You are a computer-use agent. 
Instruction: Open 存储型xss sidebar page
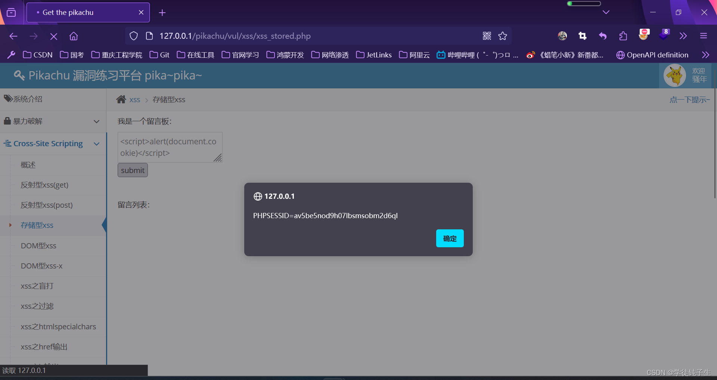pyautogui.click(x=37, y=225)
